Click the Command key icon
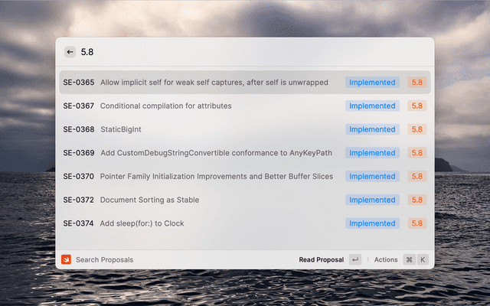Screen dimensions: 490x306 click(409, 259)
